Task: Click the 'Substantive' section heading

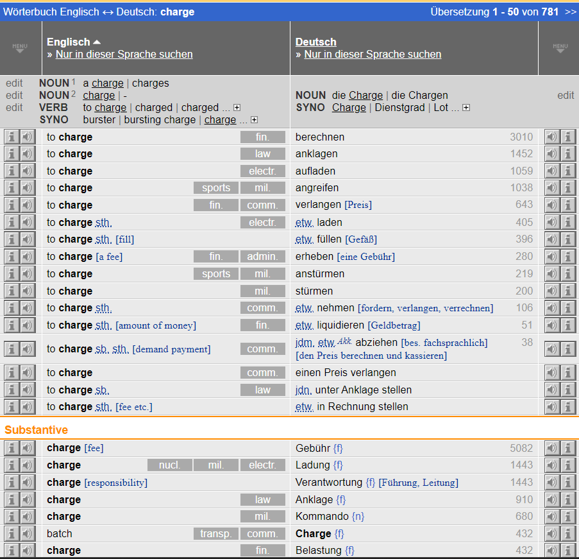Action: click(36, 430)
